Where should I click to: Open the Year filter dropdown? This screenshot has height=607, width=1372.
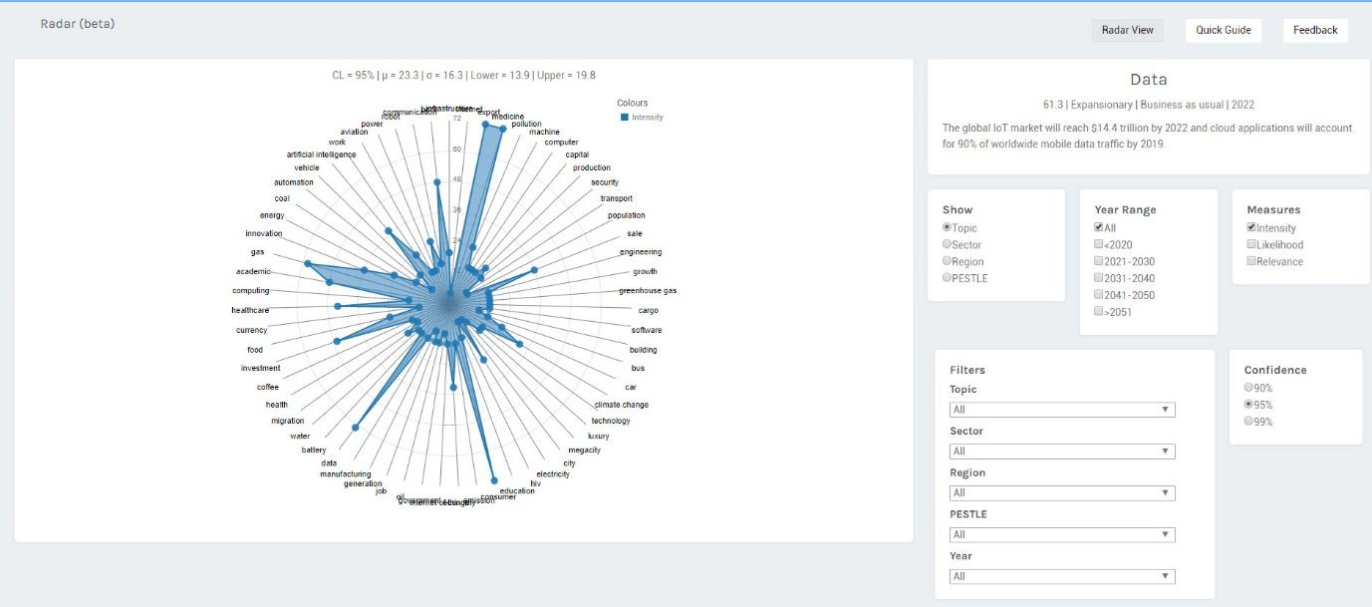click(1062, 576)
